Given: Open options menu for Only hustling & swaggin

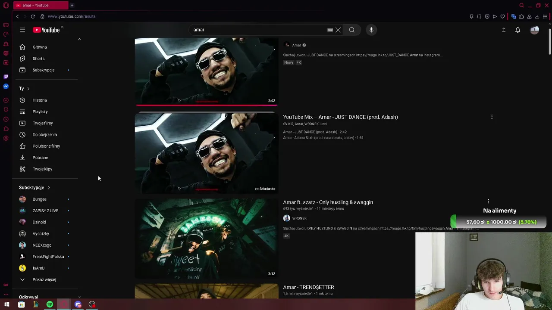Looking at the screenshot, I should tap(488, 201).
